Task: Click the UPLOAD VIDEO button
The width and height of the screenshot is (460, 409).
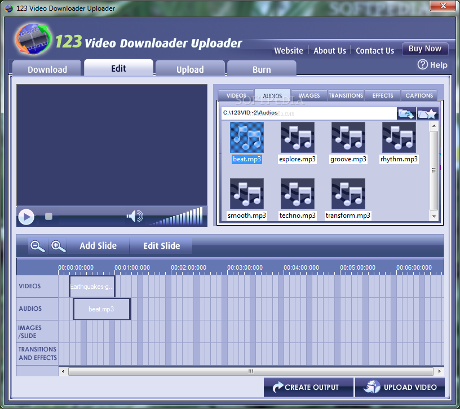Action: coord(400,387)
